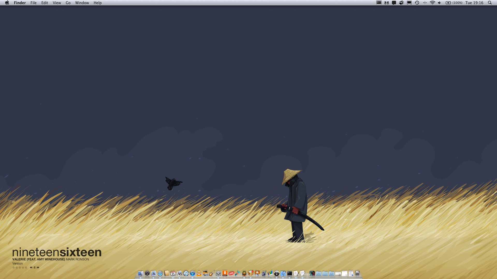The width and height of the screenshot is (497, 279).
Task: Click Growl paw icon in menu bar
Action: (401, 3)
